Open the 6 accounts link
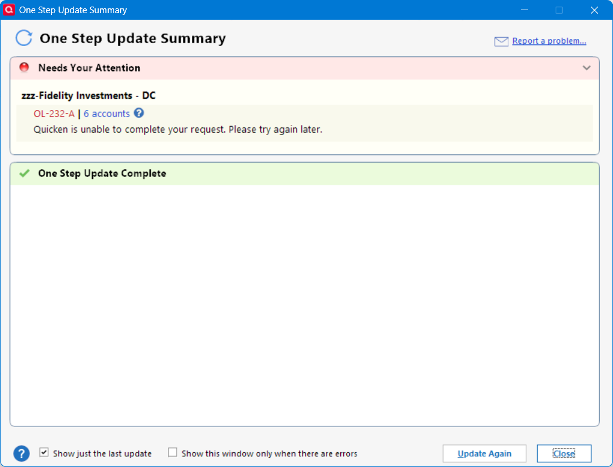The width and height of the screenshot is (613, 467). tap(106, 114)
